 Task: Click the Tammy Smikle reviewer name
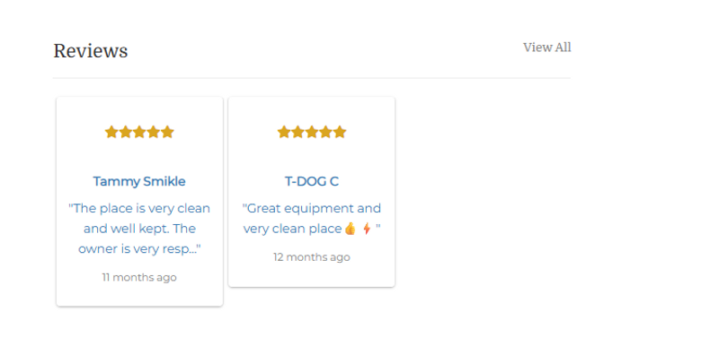pyautogui.click(x=139, y=182)
